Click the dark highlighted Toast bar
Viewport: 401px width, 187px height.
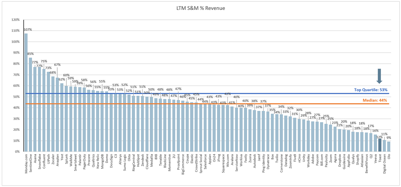point(380,145)
